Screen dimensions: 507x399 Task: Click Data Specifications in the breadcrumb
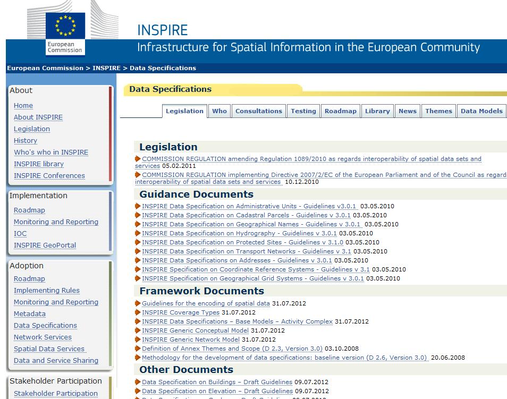(x=163, y=68)
